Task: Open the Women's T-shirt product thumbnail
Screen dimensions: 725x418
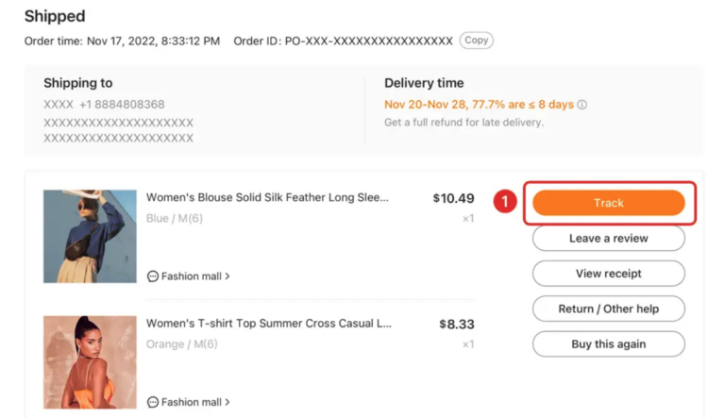Action: point(90,362)
